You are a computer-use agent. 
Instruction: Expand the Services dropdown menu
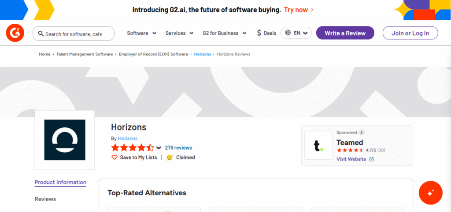pos(180,33)
